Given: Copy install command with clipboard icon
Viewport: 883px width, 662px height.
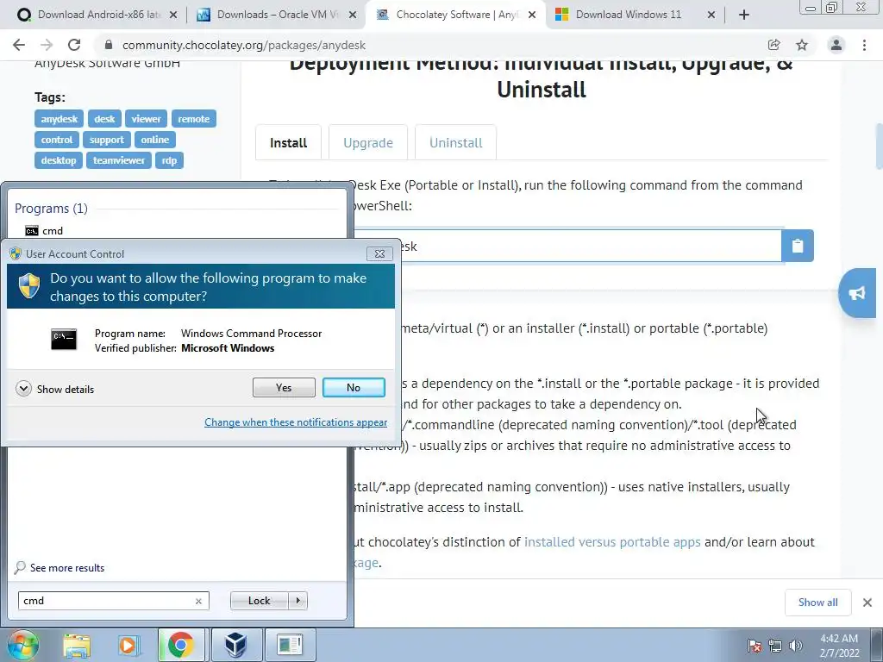Looking at the screenshot, I should click(798, 246).
